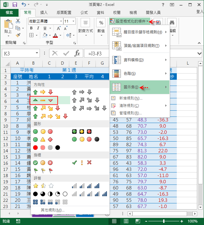The width and height of the screenshot is (204, 225).
Task: Select the 3 triangles icon set
Action: click(x=43, y=100)
